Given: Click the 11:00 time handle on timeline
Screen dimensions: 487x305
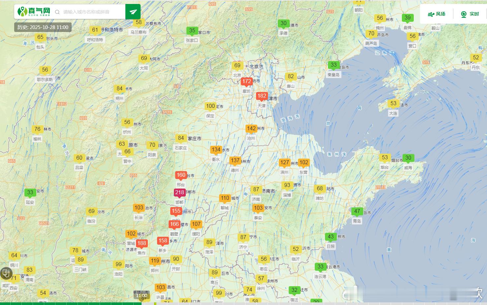Looking at the screenshot, I should (142, 295).
